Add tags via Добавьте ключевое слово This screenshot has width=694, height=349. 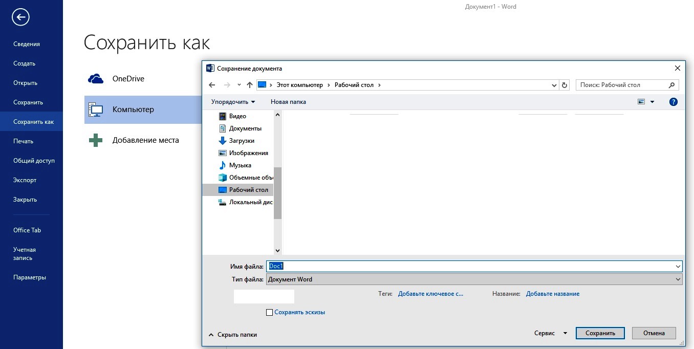pyautogui.click(x=430, y=294)
